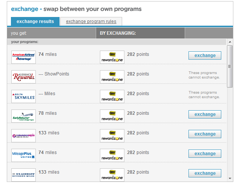Exchange points for HawaiianMiles 133 miles

(x=205, y=134)
